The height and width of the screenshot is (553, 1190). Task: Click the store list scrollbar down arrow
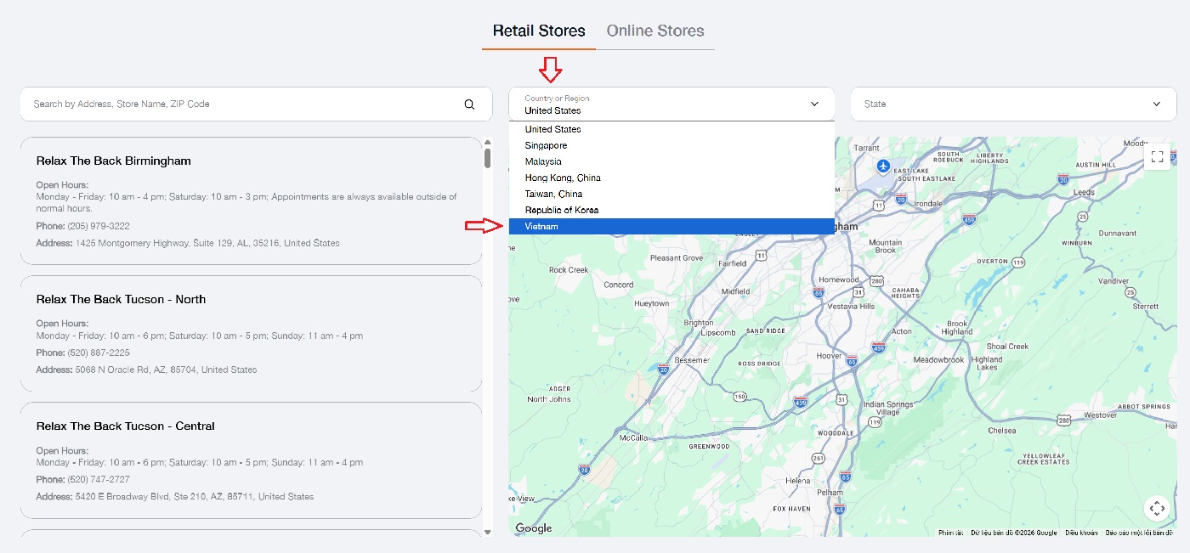[x=487, y=532]
